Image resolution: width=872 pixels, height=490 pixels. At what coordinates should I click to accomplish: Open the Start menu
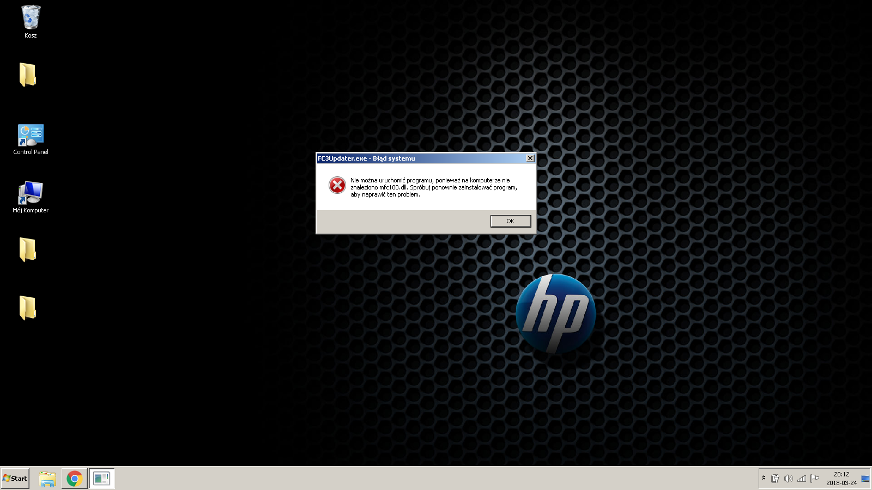coord(15,479)
